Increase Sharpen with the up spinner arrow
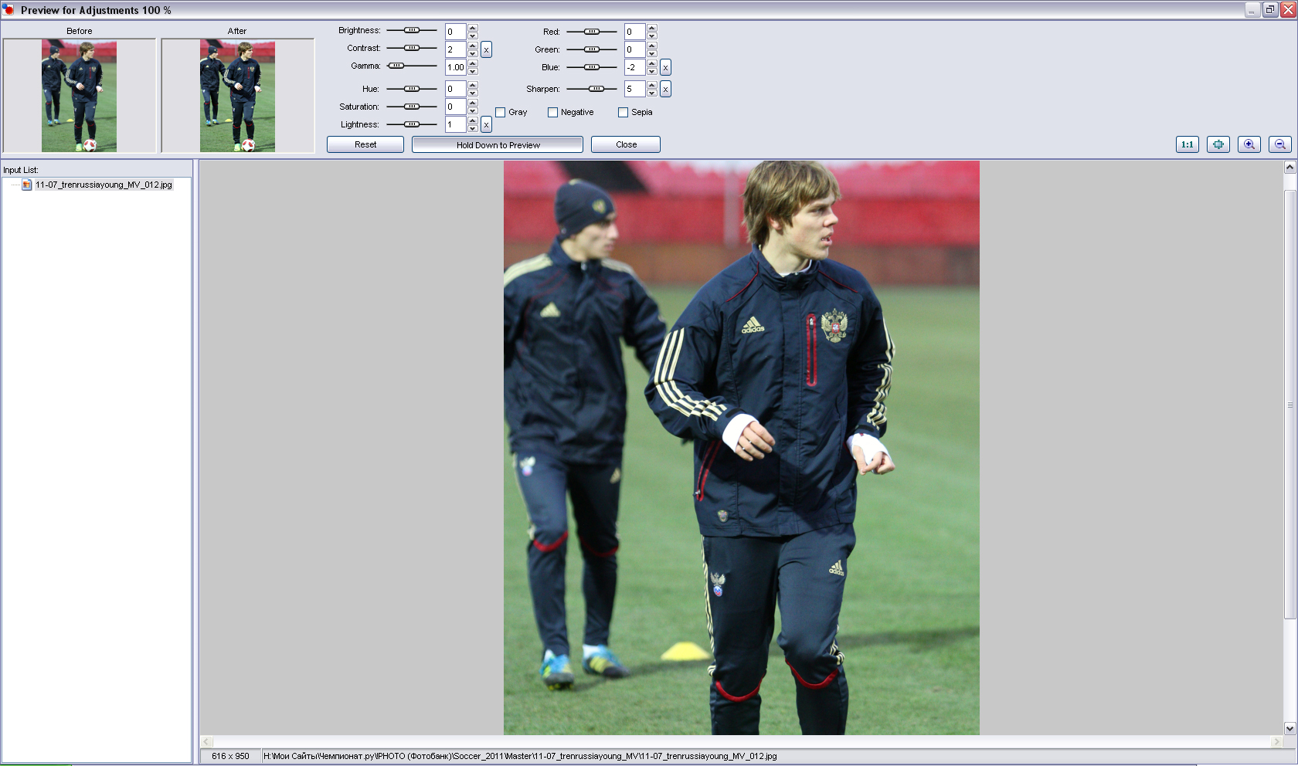The width and height of the screenshot is (1298, 766). pos(652,85)
